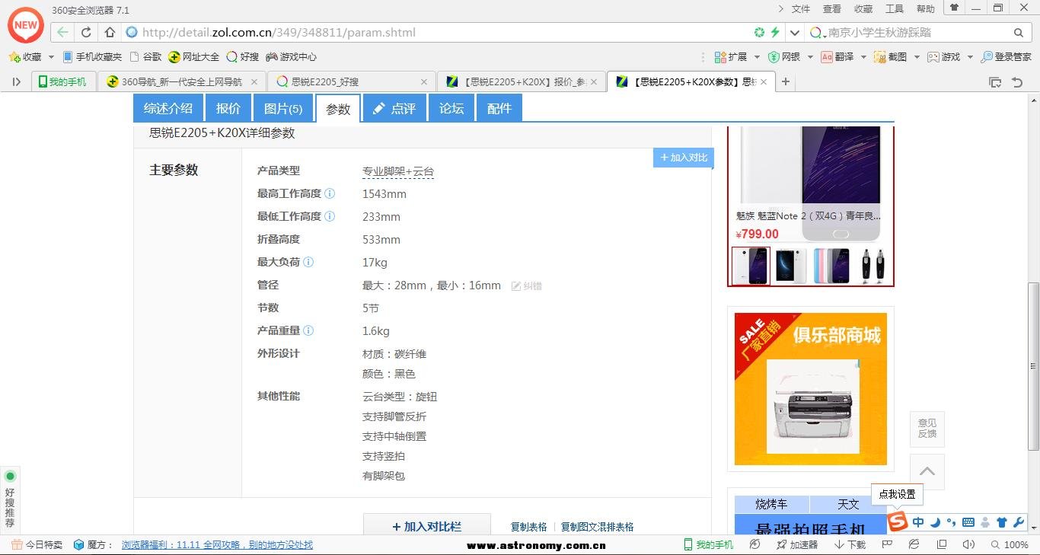
Task: Expand hidden menu chevron before 文件
Action: [x=780, y=8]
